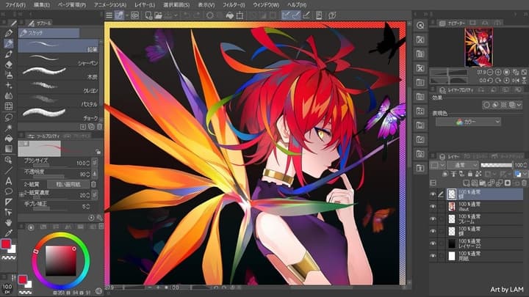
Task: Adjust the 不透明度 stepper
Action: point(88,174)
